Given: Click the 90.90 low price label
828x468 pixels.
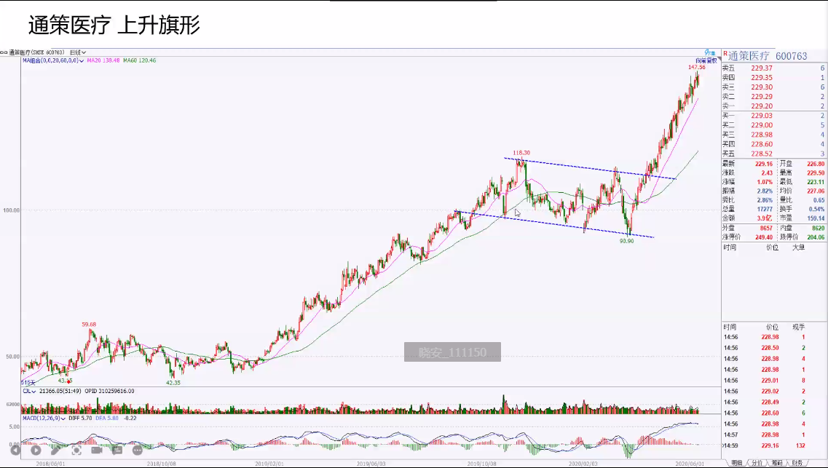Looking at the screenshot, I should (627, 241).
